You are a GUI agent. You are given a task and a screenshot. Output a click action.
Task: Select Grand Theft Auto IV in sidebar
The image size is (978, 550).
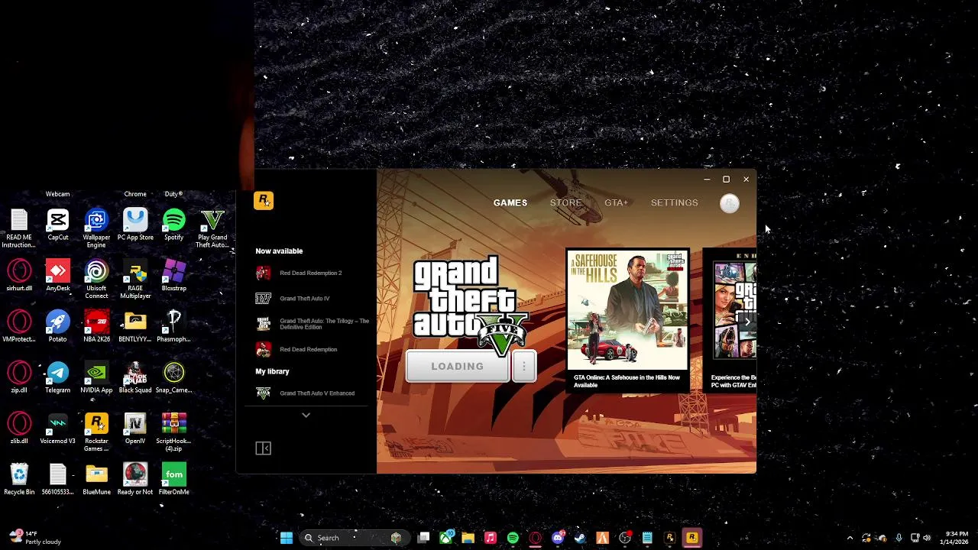coord(293,299)
